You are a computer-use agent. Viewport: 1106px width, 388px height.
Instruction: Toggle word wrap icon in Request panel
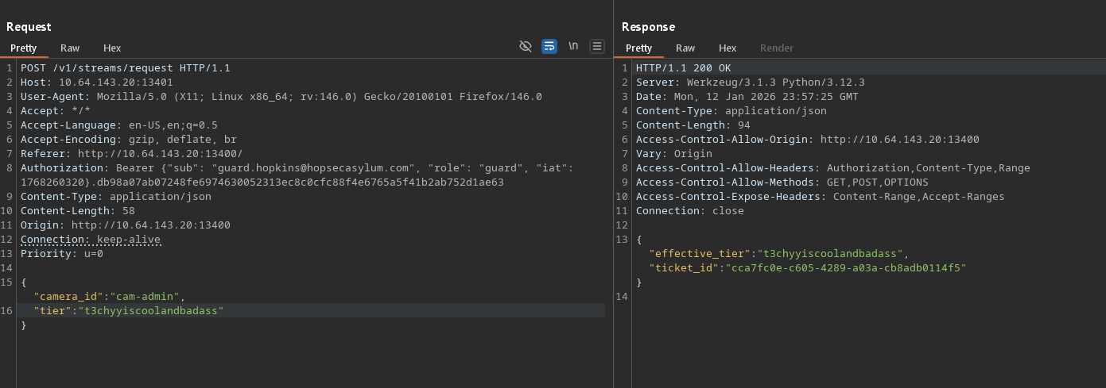pos(549,47)
